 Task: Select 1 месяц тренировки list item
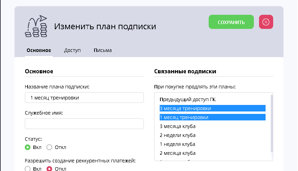(212, 117)
